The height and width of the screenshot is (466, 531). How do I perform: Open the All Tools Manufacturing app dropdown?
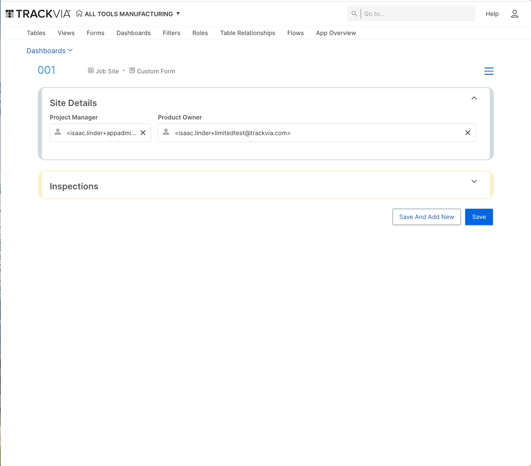pyautogui.click(x=178, y=14)
